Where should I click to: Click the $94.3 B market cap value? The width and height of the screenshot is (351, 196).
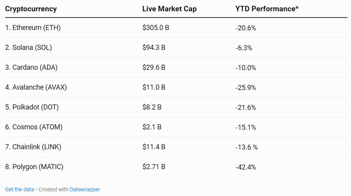(x=154, y=48)
